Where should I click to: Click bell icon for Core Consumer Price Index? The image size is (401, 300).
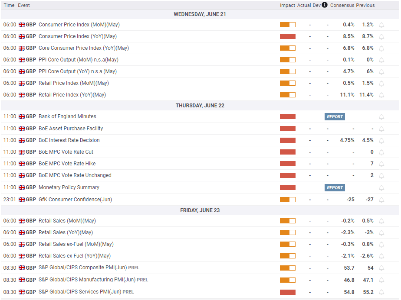pyautogui.click(x=381, y=48)
